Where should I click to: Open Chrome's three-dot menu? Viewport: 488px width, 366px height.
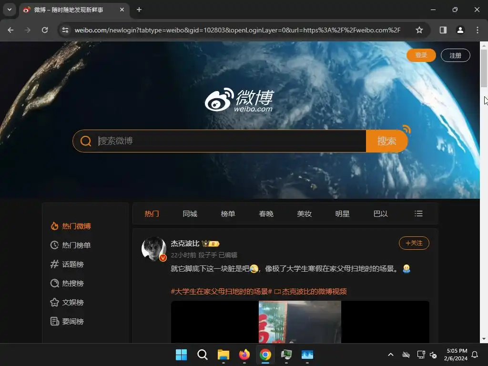[478, 30]
